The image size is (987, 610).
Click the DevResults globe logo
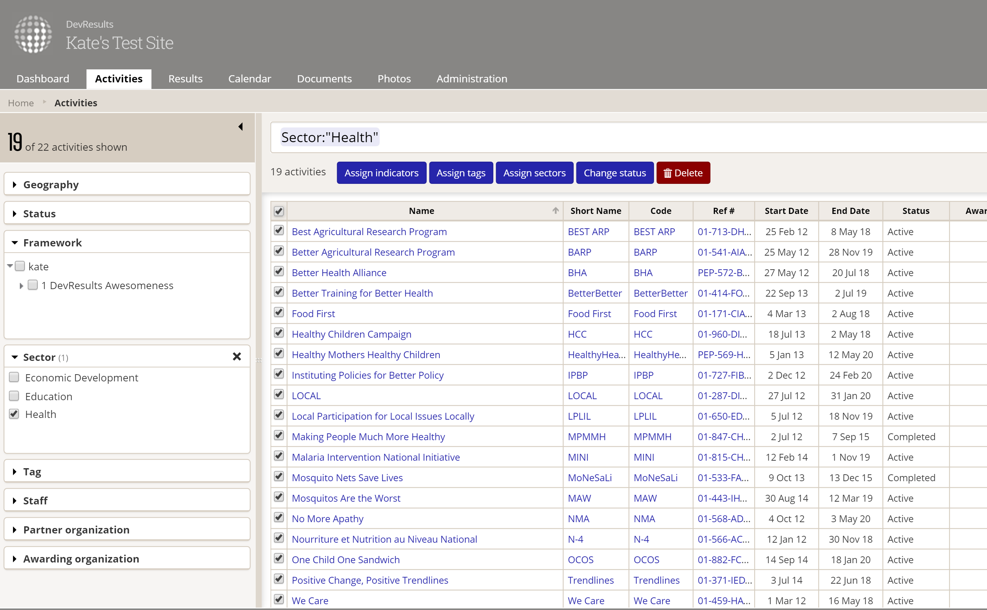[33, 34]
